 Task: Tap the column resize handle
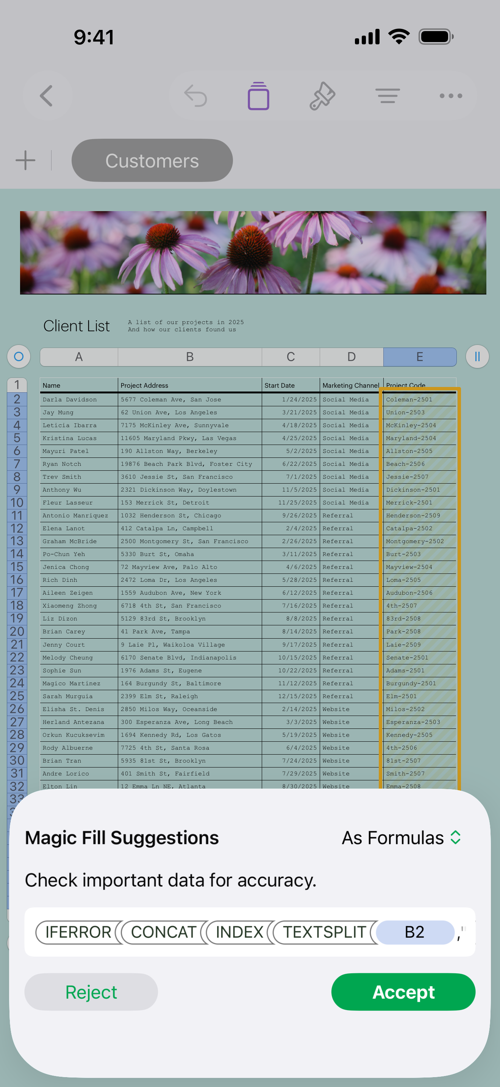[477, 357]
